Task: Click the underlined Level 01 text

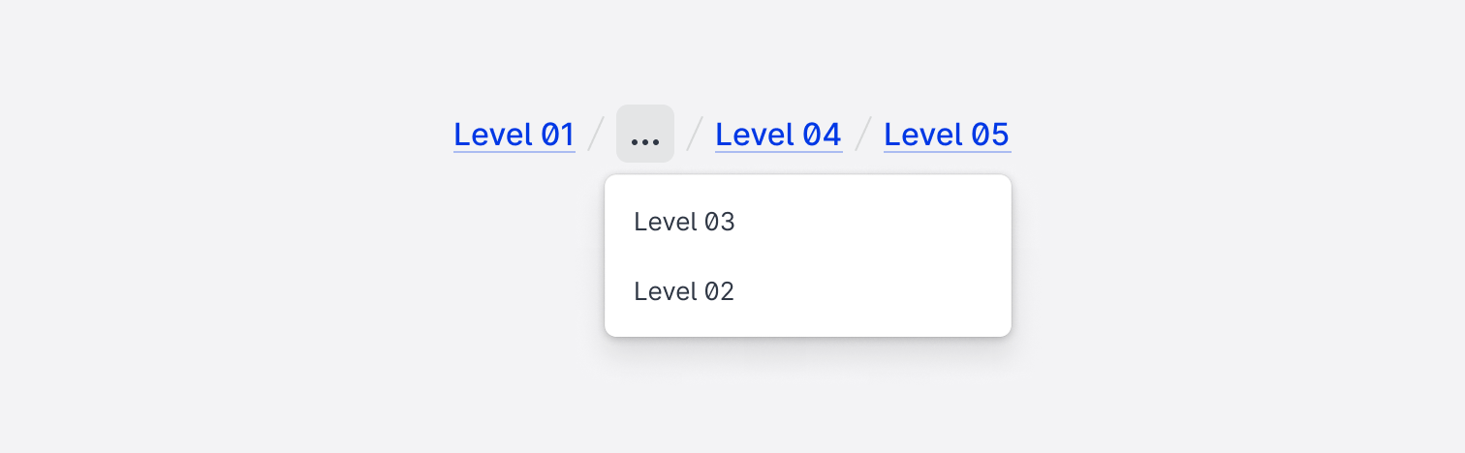Action: 514,135
